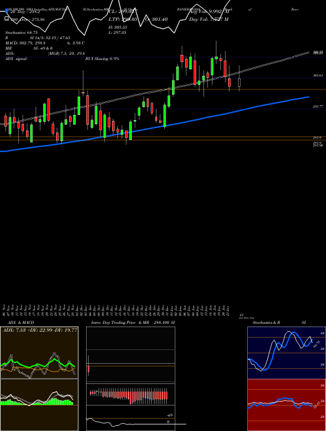Click the 'Stochastics & RSI' panel title
This screenshot has width=326, height=431.
coord(279,323)
